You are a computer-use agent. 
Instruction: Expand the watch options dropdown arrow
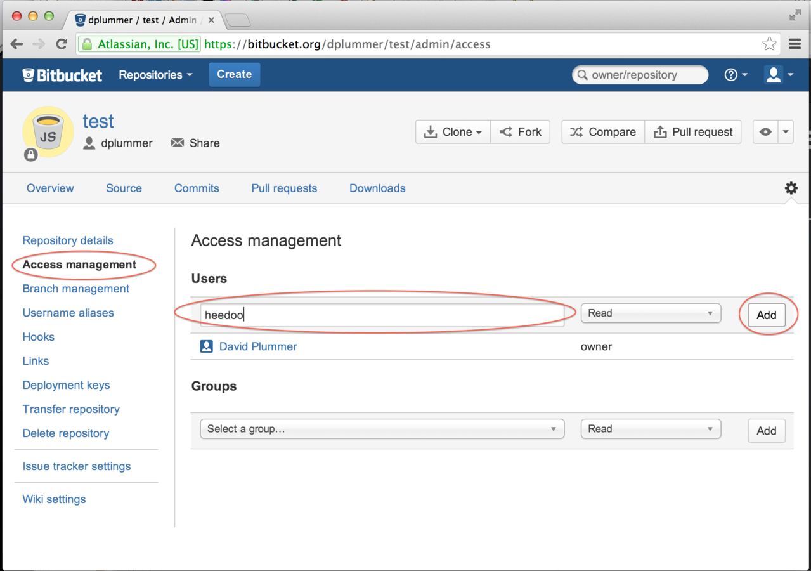(786, 132)
